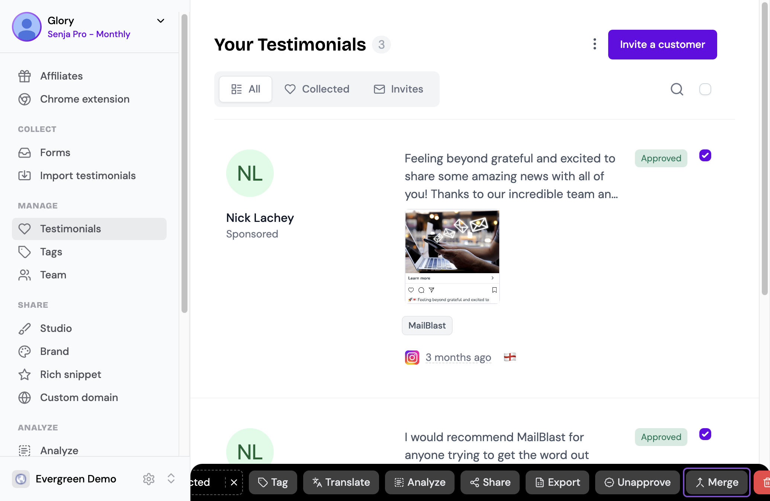Switch to the Collected tab
The height and width of the screenshot is (501, 770).
tap(317, 89)
